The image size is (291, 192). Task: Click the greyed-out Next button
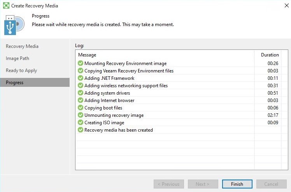203,184
